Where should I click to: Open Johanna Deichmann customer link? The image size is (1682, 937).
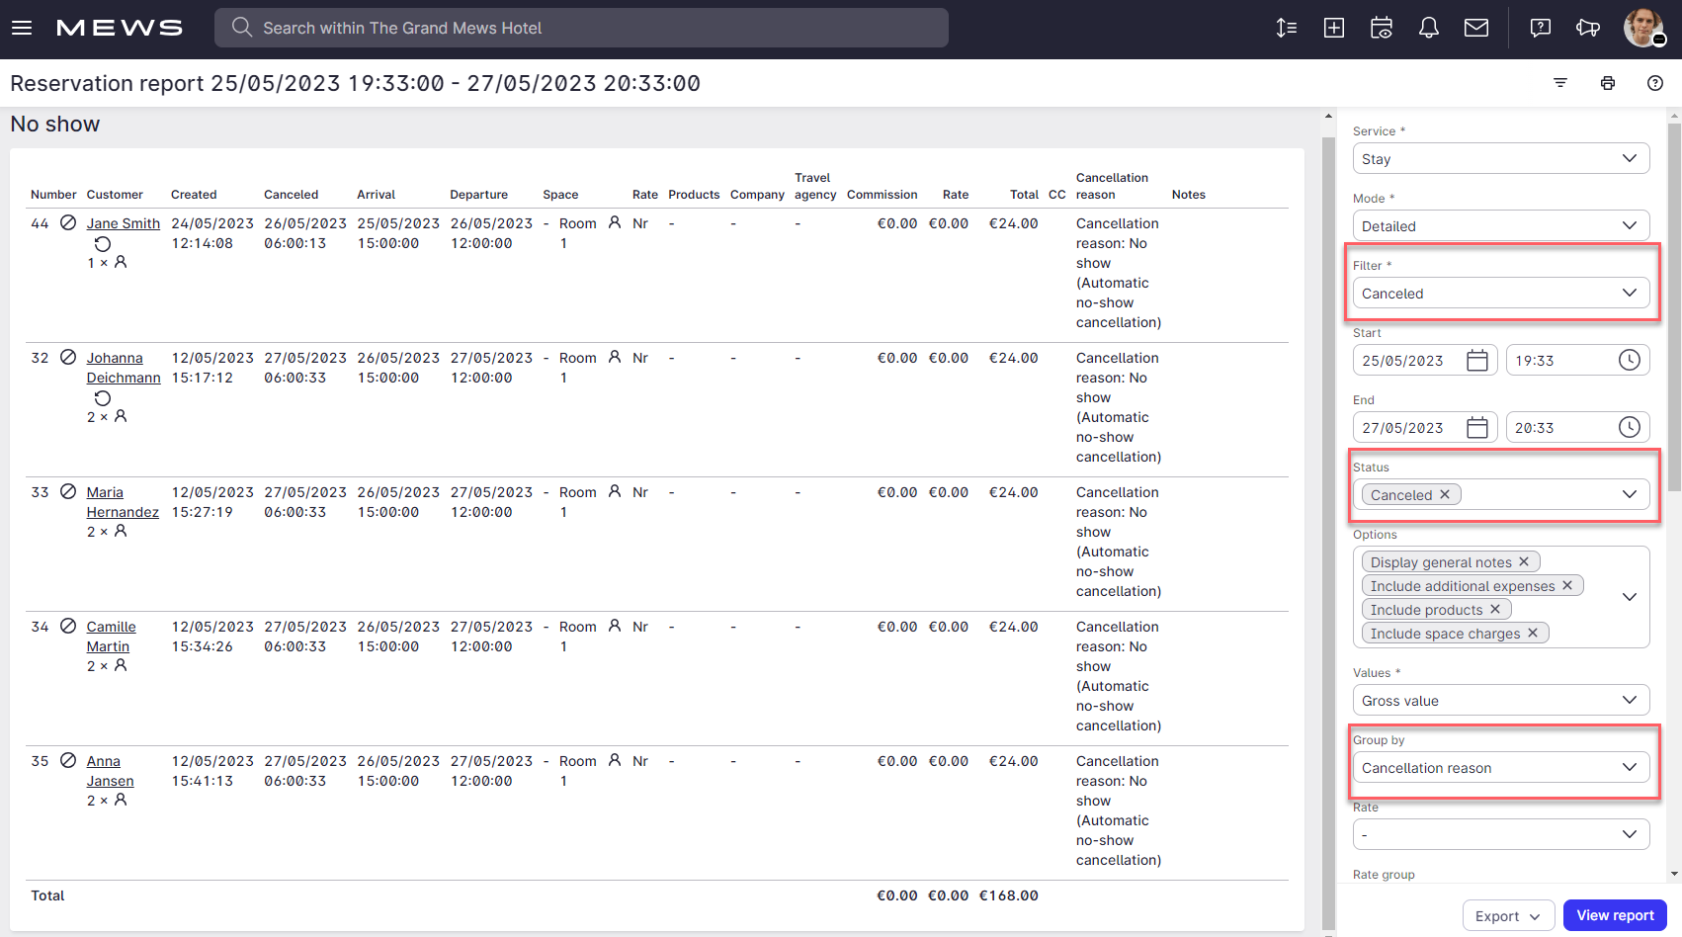coord(123,368)
